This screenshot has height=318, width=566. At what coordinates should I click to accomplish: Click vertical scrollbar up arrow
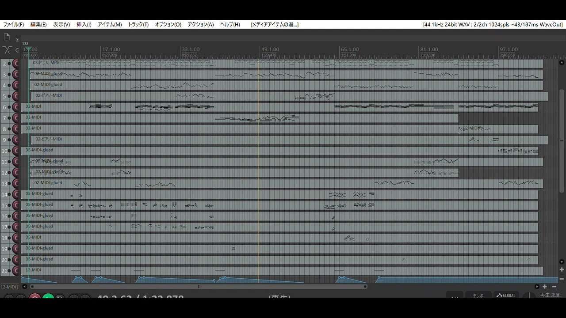click(562, 64)
